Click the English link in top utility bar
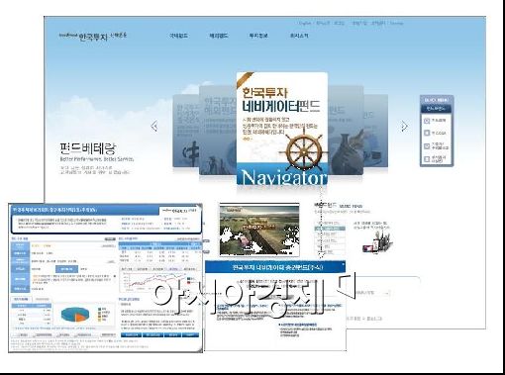 click(305, 23)
